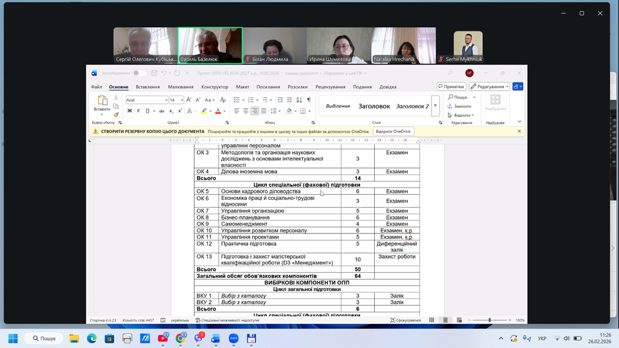Image resolution: width=619 pixels, height=348 pixels.
Task: Click the Примітки comments button
Action: point(451,87)
